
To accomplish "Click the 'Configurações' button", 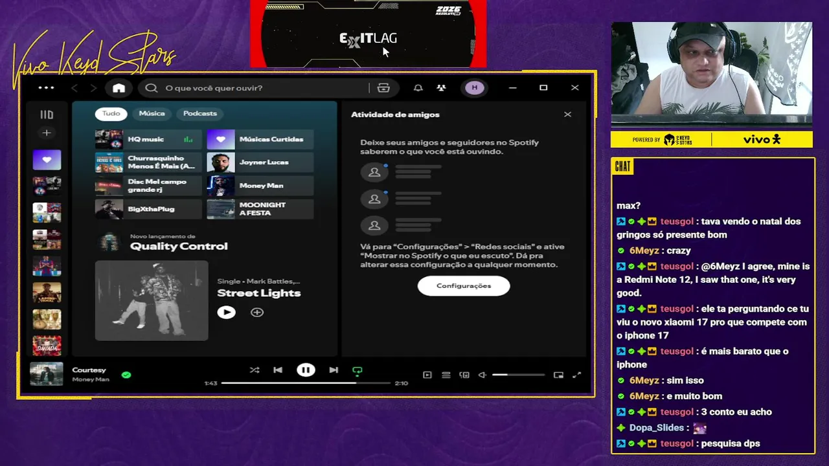I will coord(464,286).
